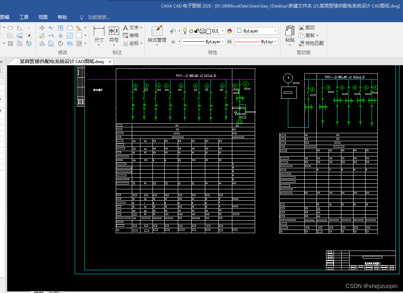Select the Trim tool in 修改 group

point(51,28)
